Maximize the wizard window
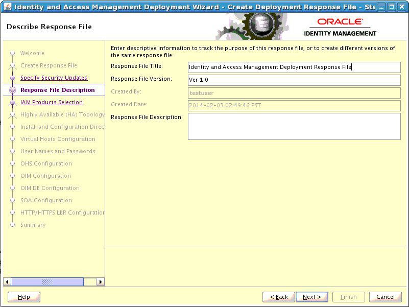The height and width of the screenshot is (307, 409). point(392,7)
